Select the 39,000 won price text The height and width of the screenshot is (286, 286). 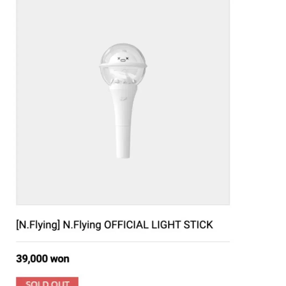[43, 259]
